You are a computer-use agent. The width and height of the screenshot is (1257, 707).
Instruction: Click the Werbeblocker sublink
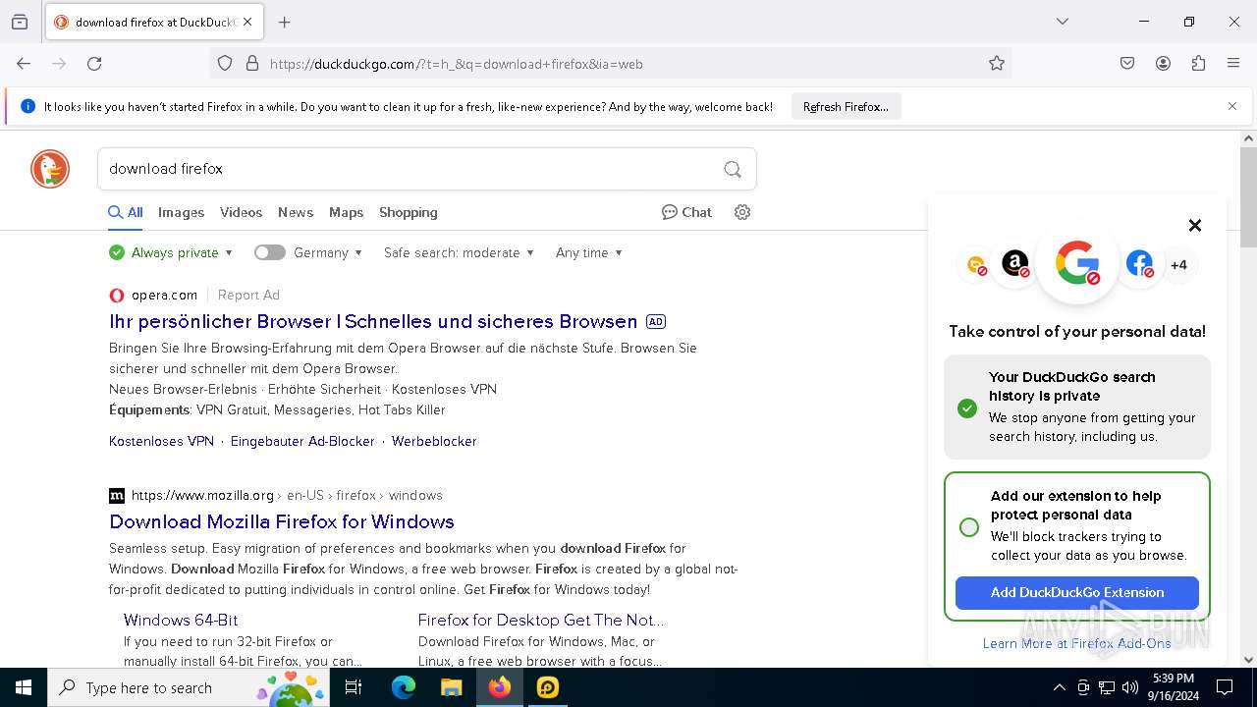[434, 441]
